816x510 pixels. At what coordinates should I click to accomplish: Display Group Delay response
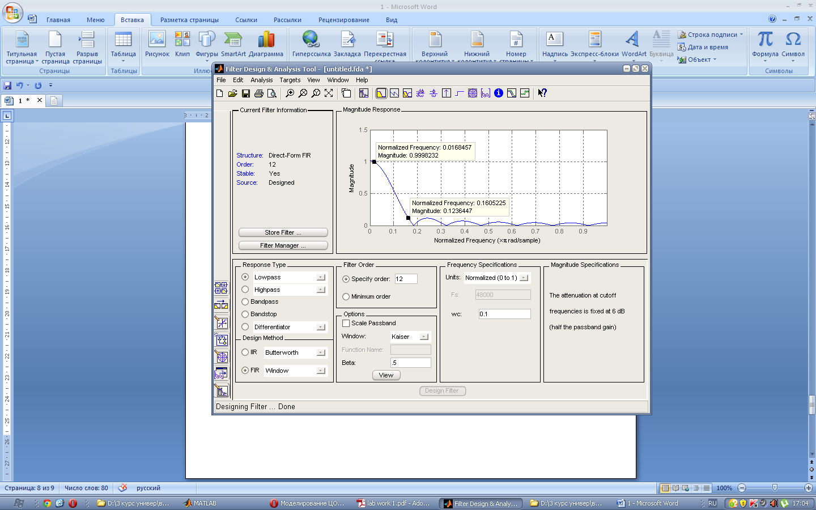420,93
